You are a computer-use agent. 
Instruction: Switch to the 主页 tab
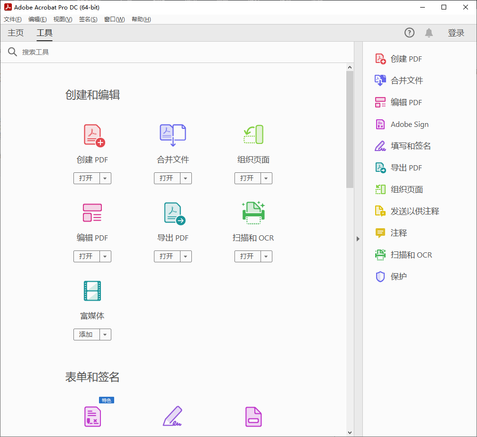click(16, 33)
